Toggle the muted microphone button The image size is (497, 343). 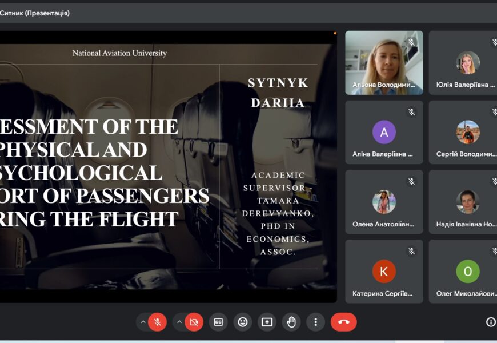(157, 322)
